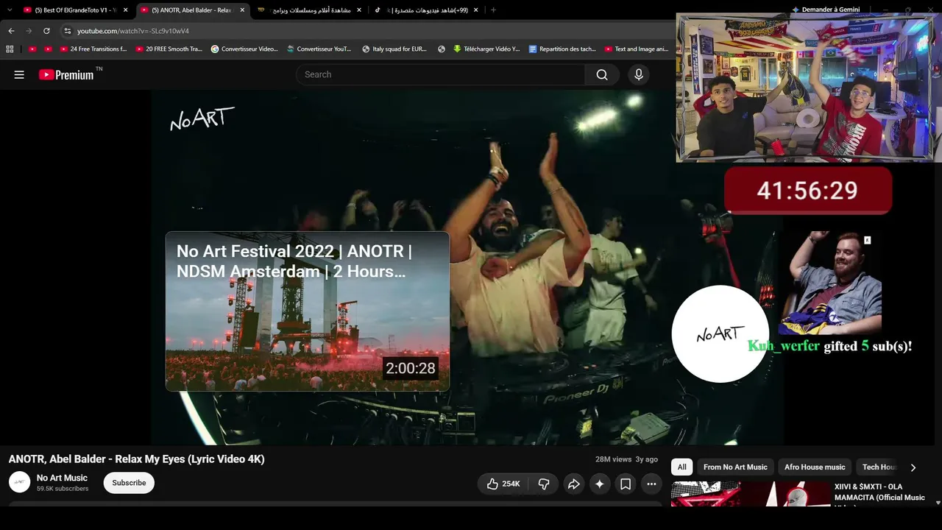Open Text and Image ani... bookmark
Screen dimensions: 942x530
click(x=637, y=49)
